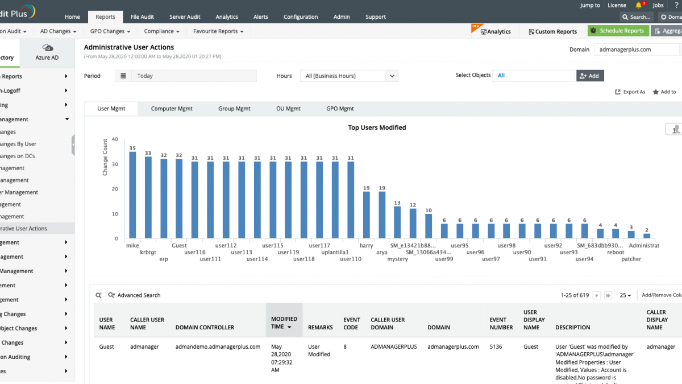Image resolution: width=682 pixels, height=384 pixels.
Task: Click the 'harry' bar with value 19
Action: (x=367, y=214)
